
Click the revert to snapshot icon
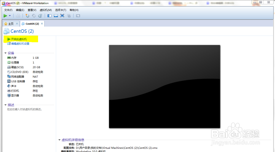[34, 16]
